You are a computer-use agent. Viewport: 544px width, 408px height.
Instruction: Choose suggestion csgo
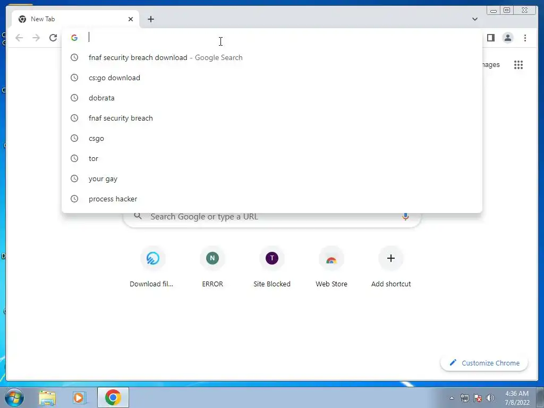(272, 138)
